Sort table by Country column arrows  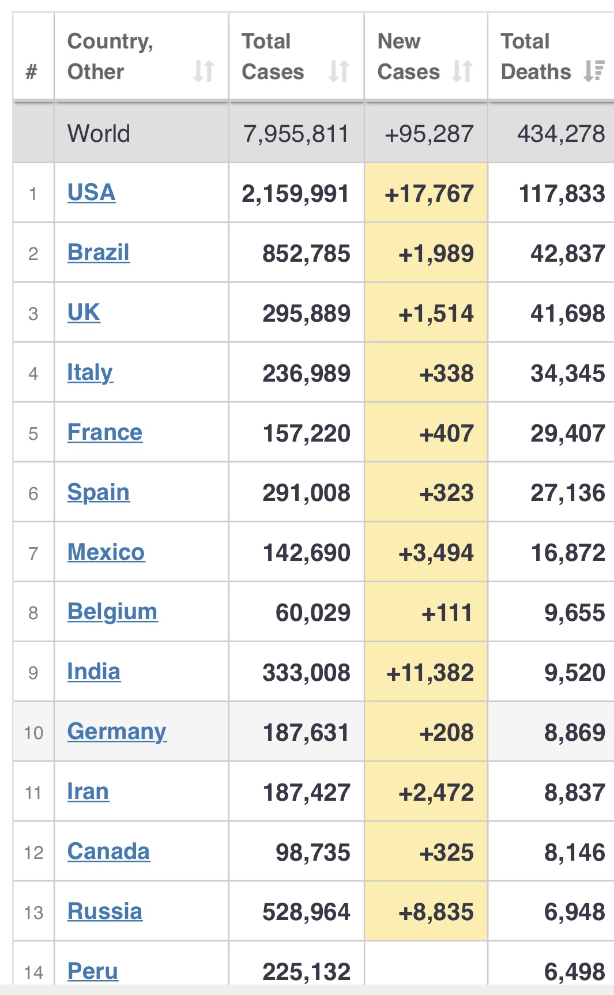coord(204,71)
